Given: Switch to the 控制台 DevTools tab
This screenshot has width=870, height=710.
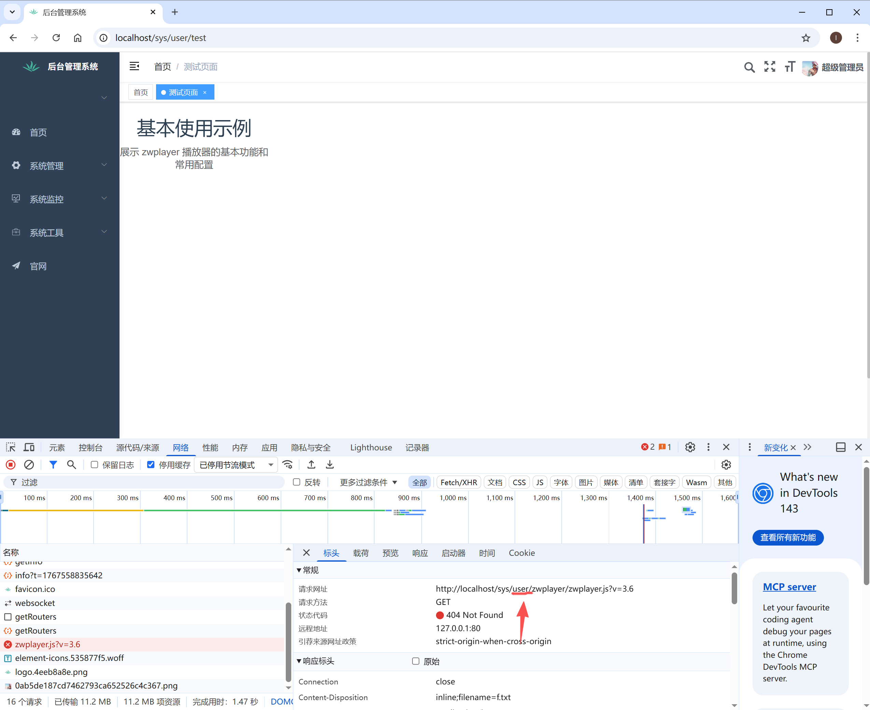Looking at the screenshot, I should (x=90, y=447).
